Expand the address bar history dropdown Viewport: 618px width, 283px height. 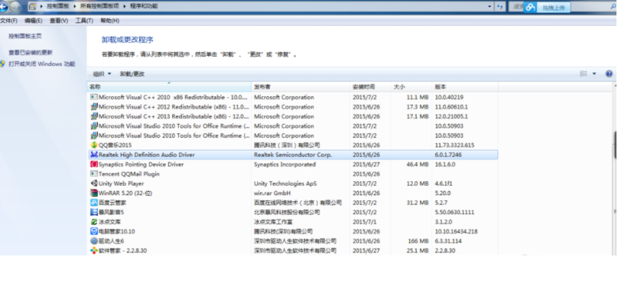coord(490,6)
